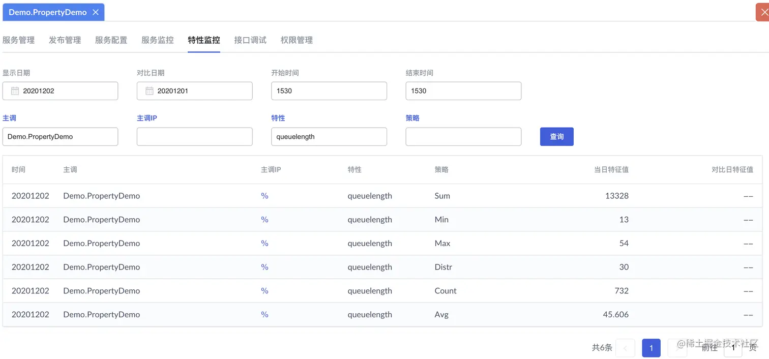Viewport: 769px width, 359px height.
Task: Select the value 30 in Distr row
Action: (x=624, y=267)
